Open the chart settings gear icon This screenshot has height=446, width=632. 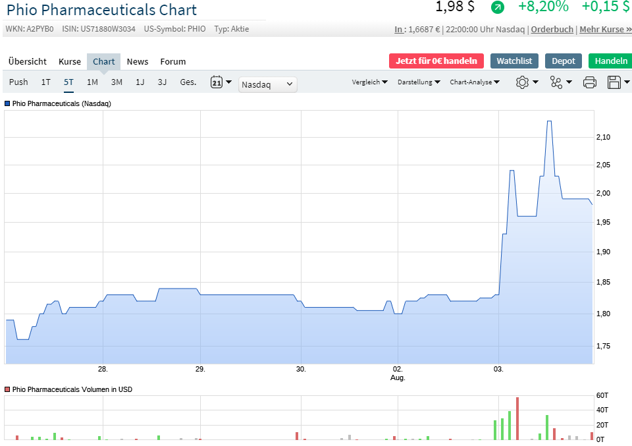point(522,83)
